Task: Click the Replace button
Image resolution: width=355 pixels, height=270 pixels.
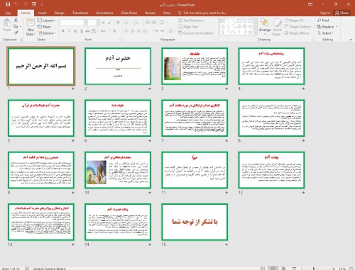Action: coord(328,27)
